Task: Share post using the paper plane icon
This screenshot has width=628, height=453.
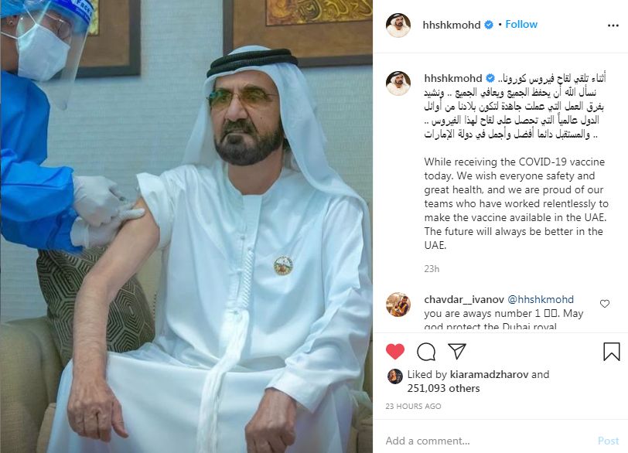Action: coord(457,351)
